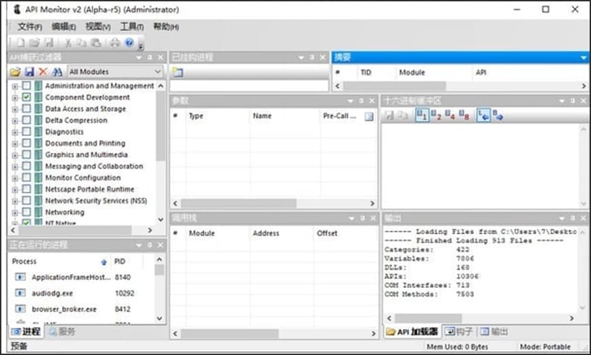Viewport: 591px width, 355px height.
Task: Select audiodg.exe in the process list
Action: click(52, 293)
